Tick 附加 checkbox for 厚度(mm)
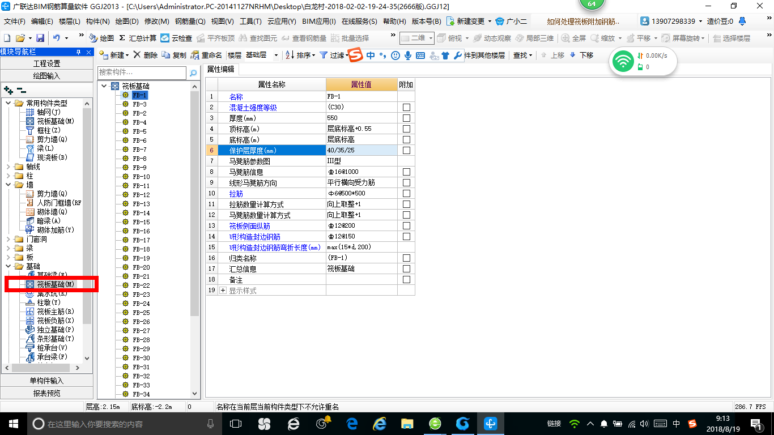The image size is (774, 435). (x=406, y=118)
